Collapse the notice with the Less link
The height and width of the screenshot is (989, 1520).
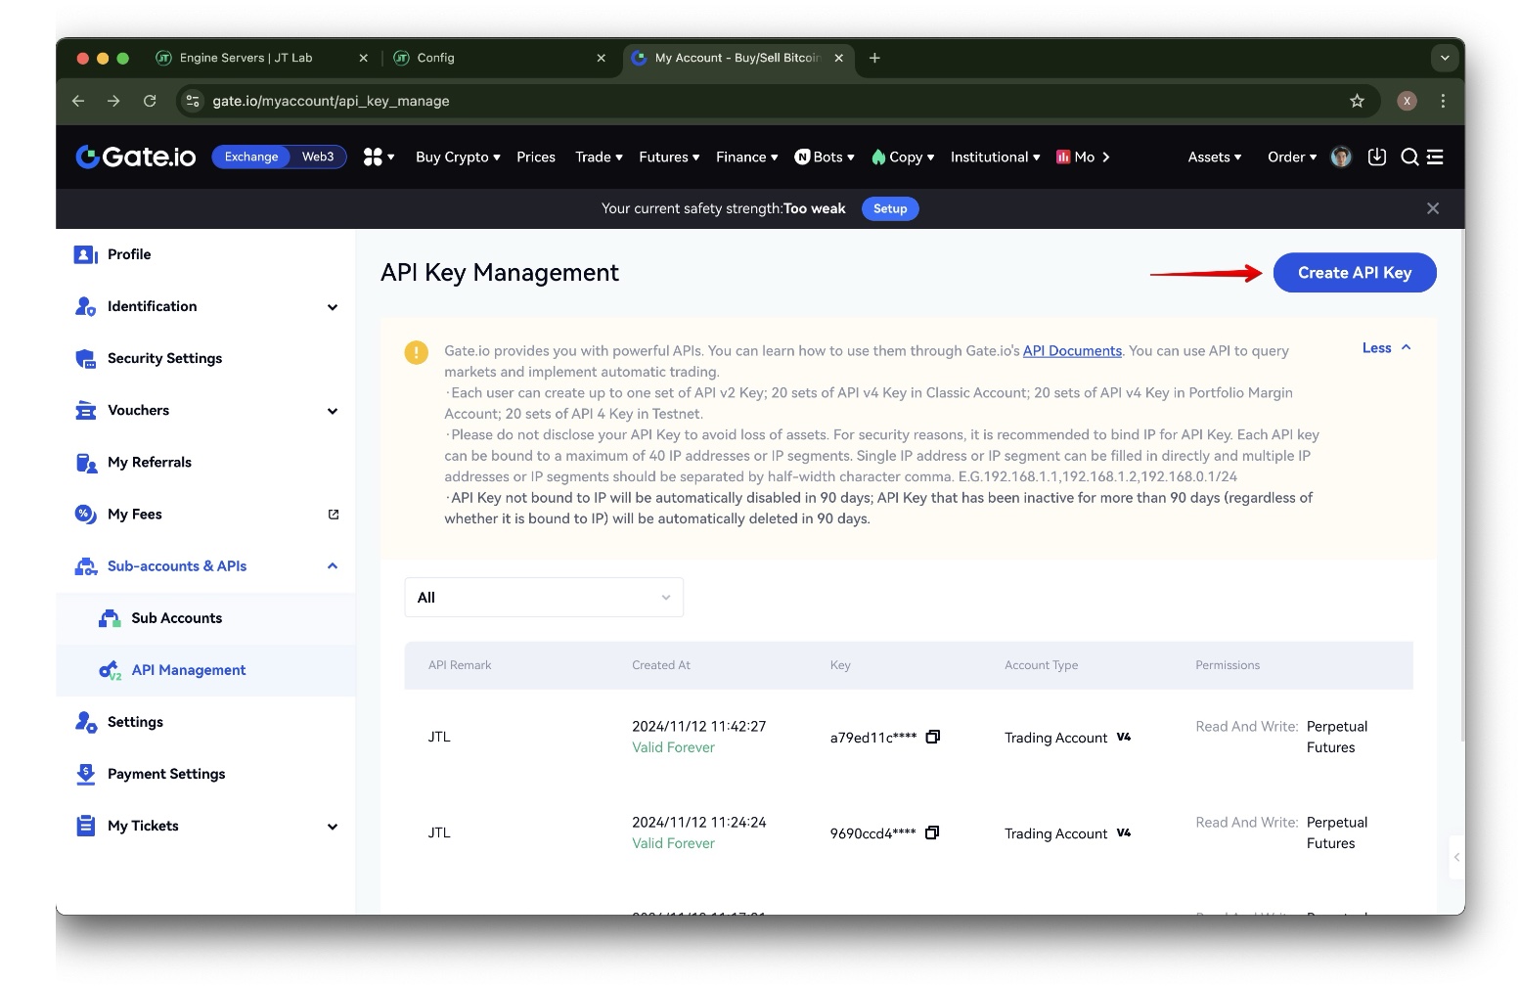(1386, 348)
